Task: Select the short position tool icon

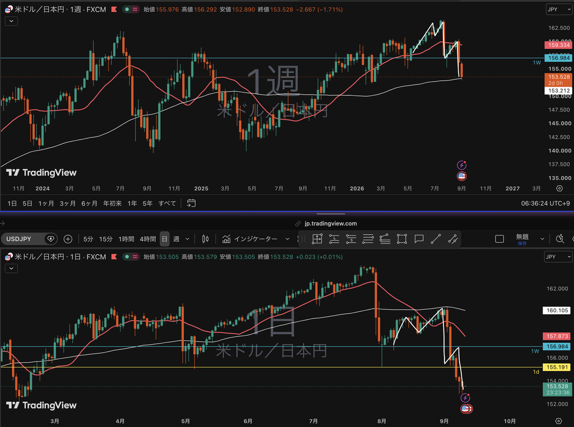Action: click(x=351, y=239)
